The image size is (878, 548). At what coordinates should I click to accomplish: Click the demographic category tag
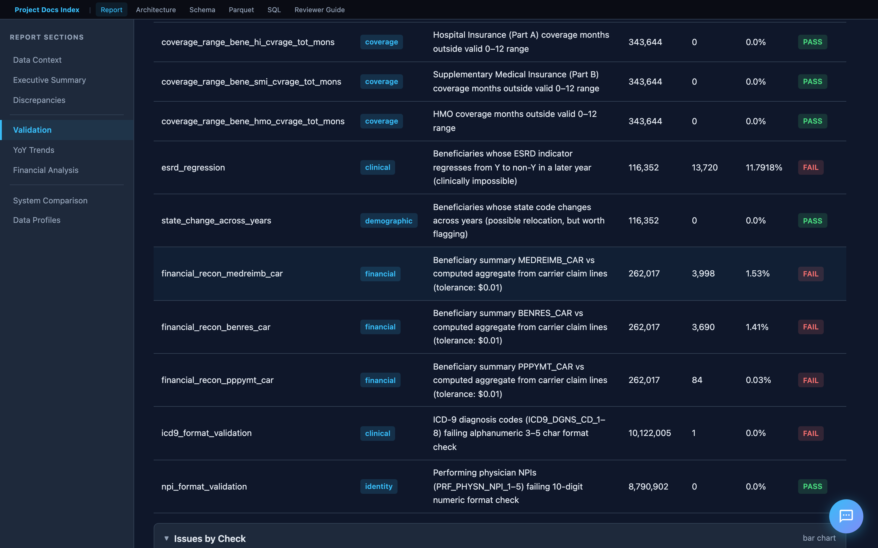point(388,221)
